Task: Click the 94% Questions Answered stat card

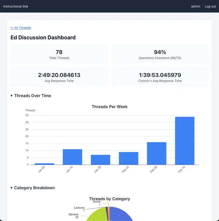Action: pyautogui.click(x=160, y=54)
